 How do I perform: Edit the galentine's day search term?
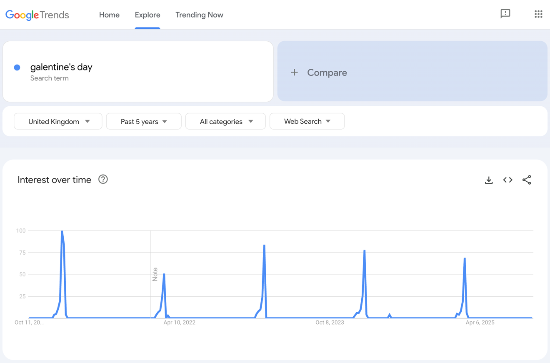[61, 67]
